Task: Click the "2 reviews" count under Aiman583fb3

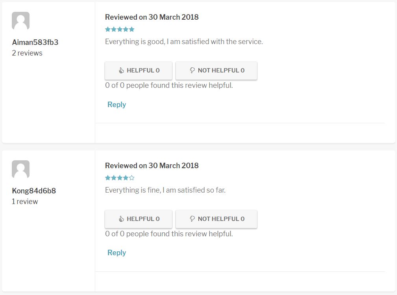Action: coord(27,53)
